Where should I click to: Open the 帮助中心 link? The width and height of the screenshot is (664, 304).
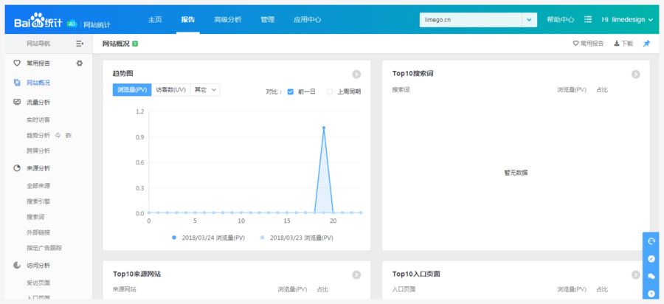click(561, 20)
